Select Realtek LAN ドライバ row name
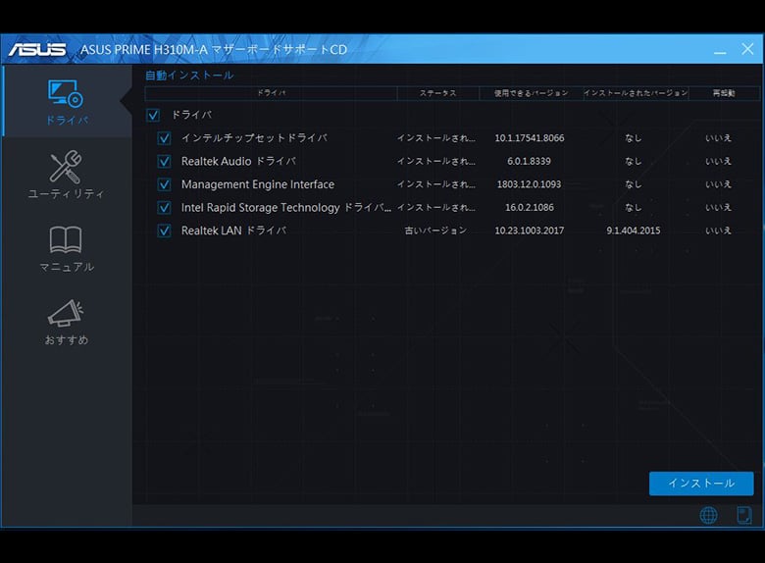The width and height of the screenshot is (765, 563). point(233,230)
